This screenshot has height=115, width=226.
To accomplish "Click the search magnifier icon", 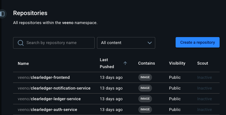I will click(x=21, y=43).
